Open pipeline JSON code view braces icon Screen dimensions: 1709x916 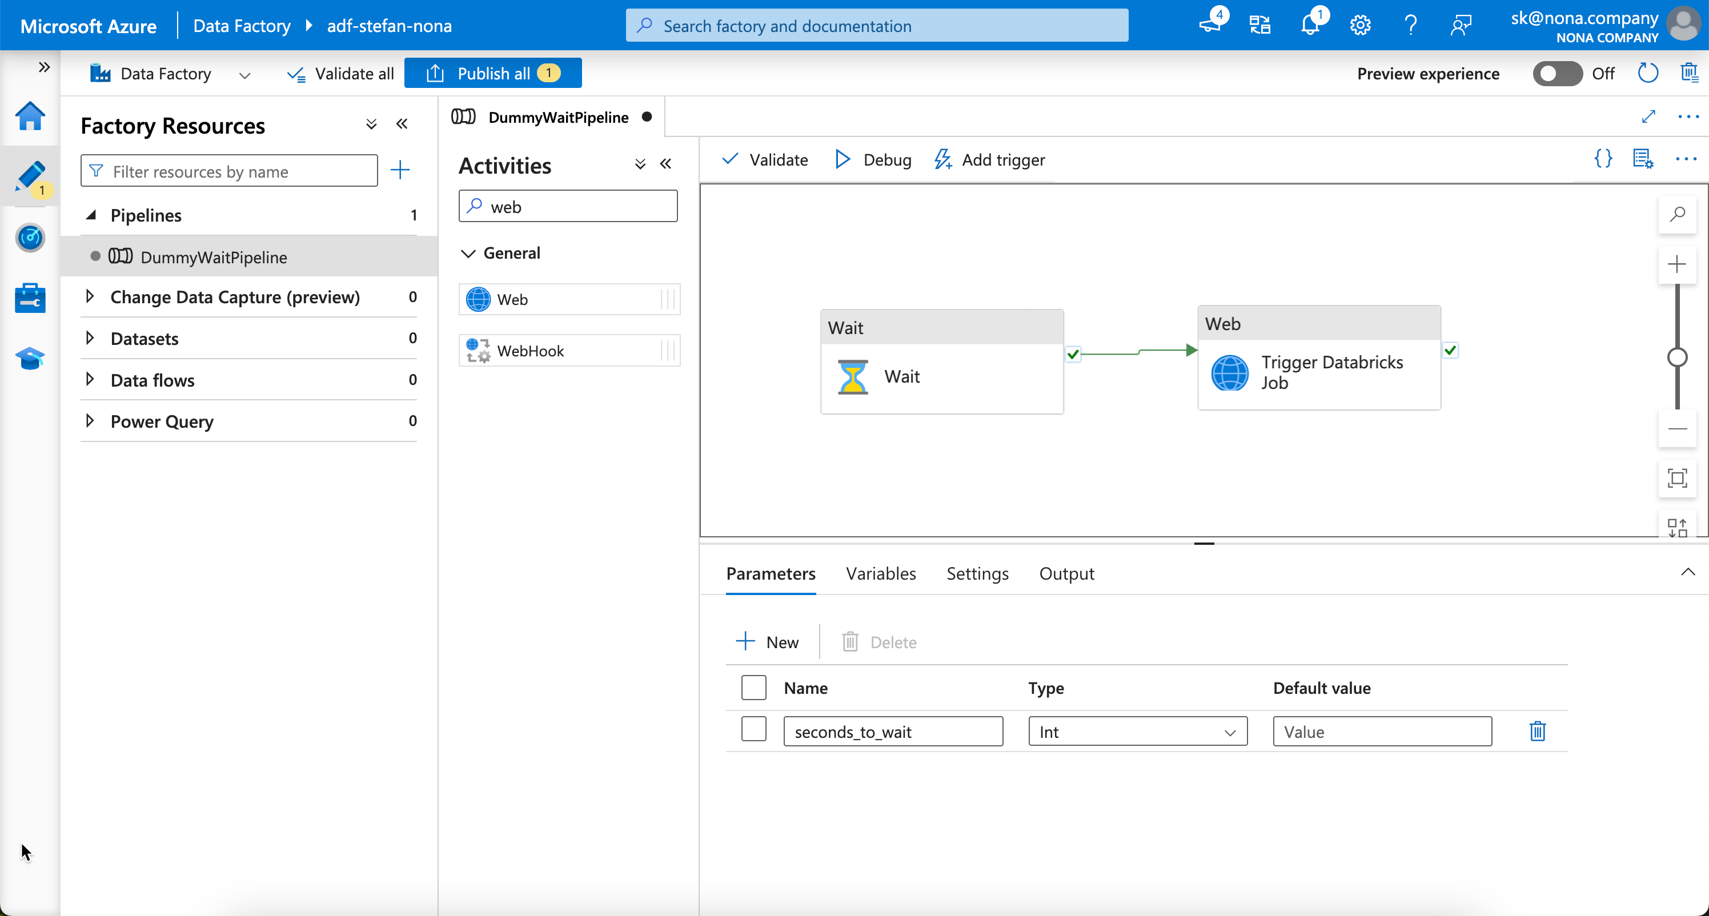point(1603,159)
